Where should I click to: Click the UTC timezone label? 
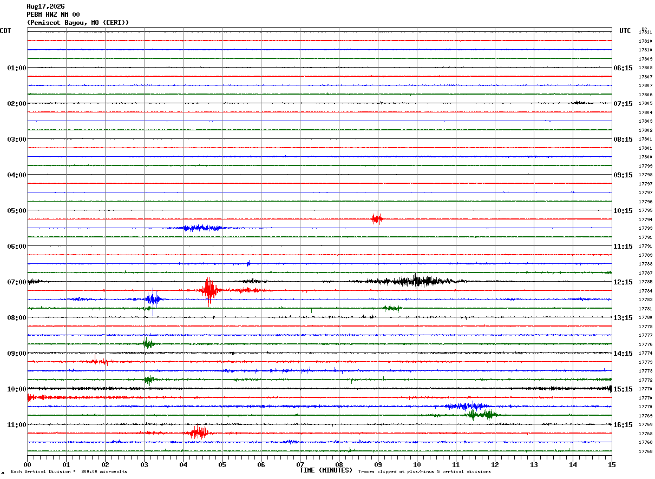[625, 31]
